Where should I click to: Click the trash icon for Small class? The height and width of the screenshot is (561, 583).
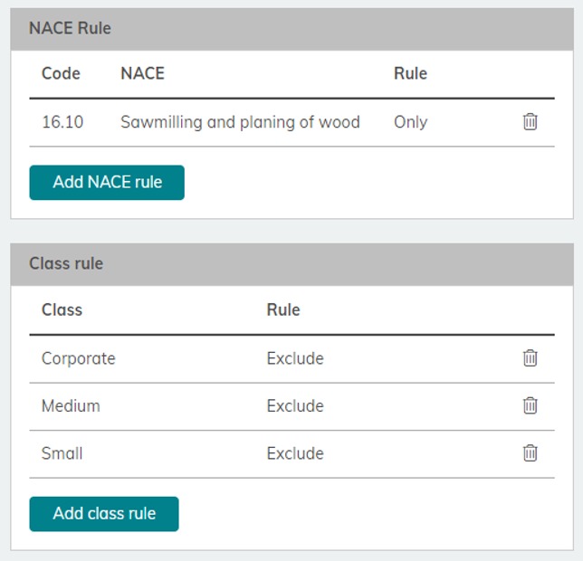(x=530, y=453)
